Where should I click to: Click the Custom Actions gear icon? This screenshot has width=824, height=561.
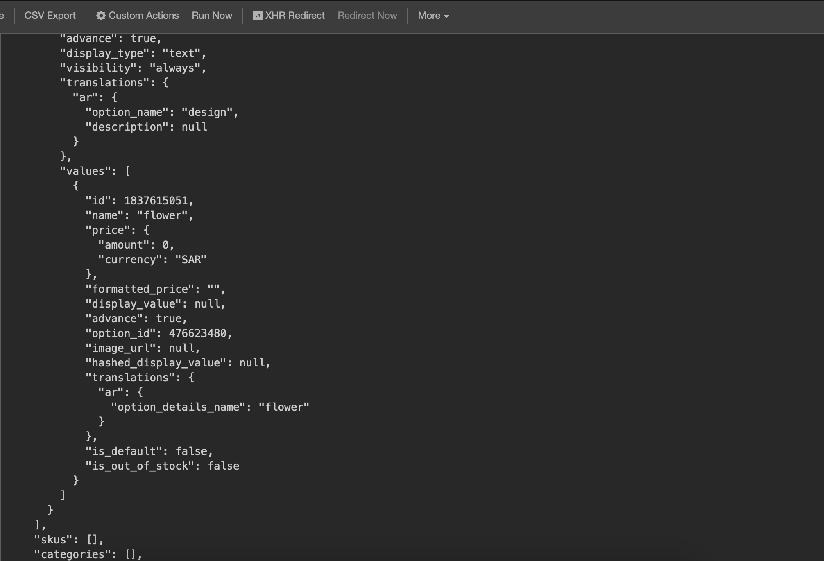click(x=101, y=16)
